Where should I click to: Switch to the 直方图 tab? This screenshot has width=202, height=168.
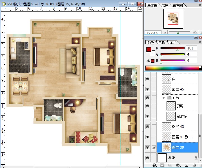[x=178, y=5]
